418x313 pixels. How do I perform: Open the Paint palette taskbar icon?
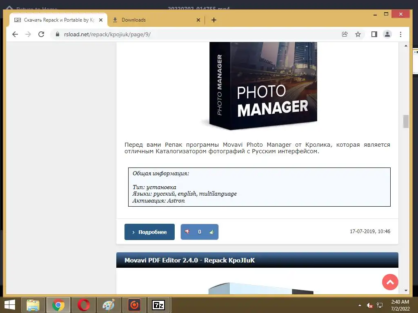coord(109,305)
